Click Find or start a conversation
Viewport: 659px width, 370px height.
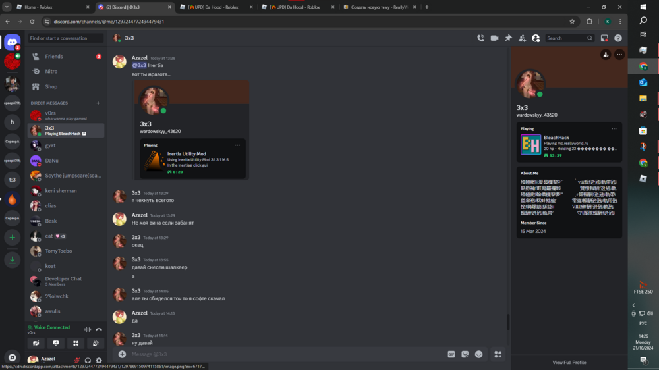(x=66, y=38)
